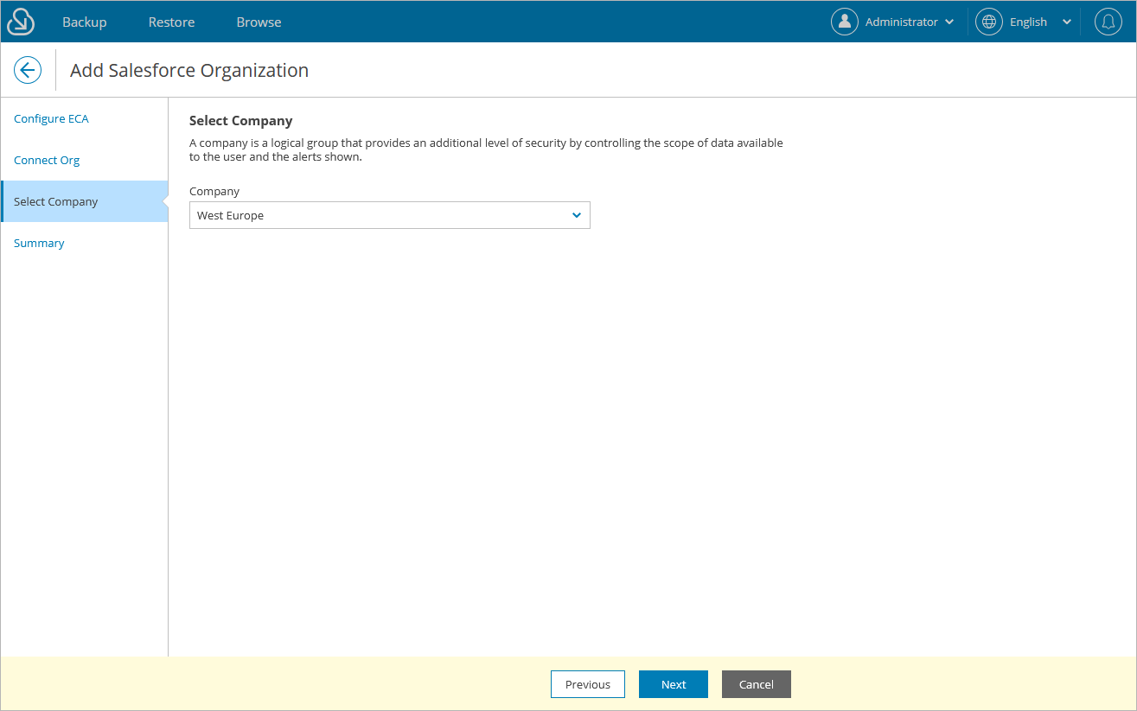Select the Configure ECA wizard step
Image resolution: width=1137 pixels, height=711 pixels.
coord(51,118)
